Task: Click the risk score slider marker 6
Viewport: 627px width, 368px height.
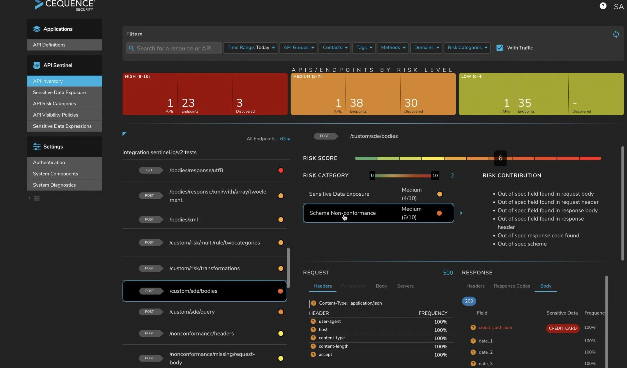Action: (x=500, y=158)
